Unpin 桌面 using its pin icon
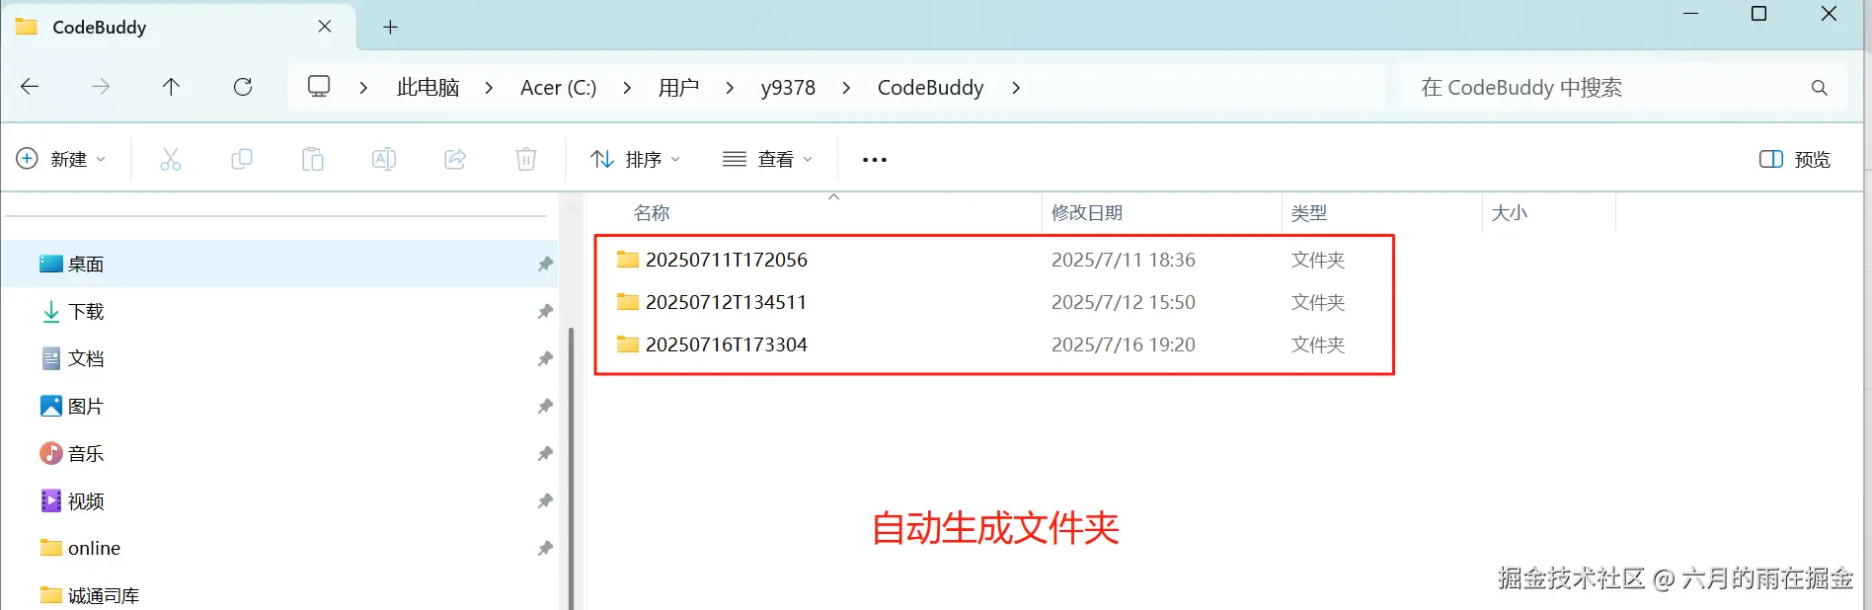 pyautogui.click(x=545, y=264)
